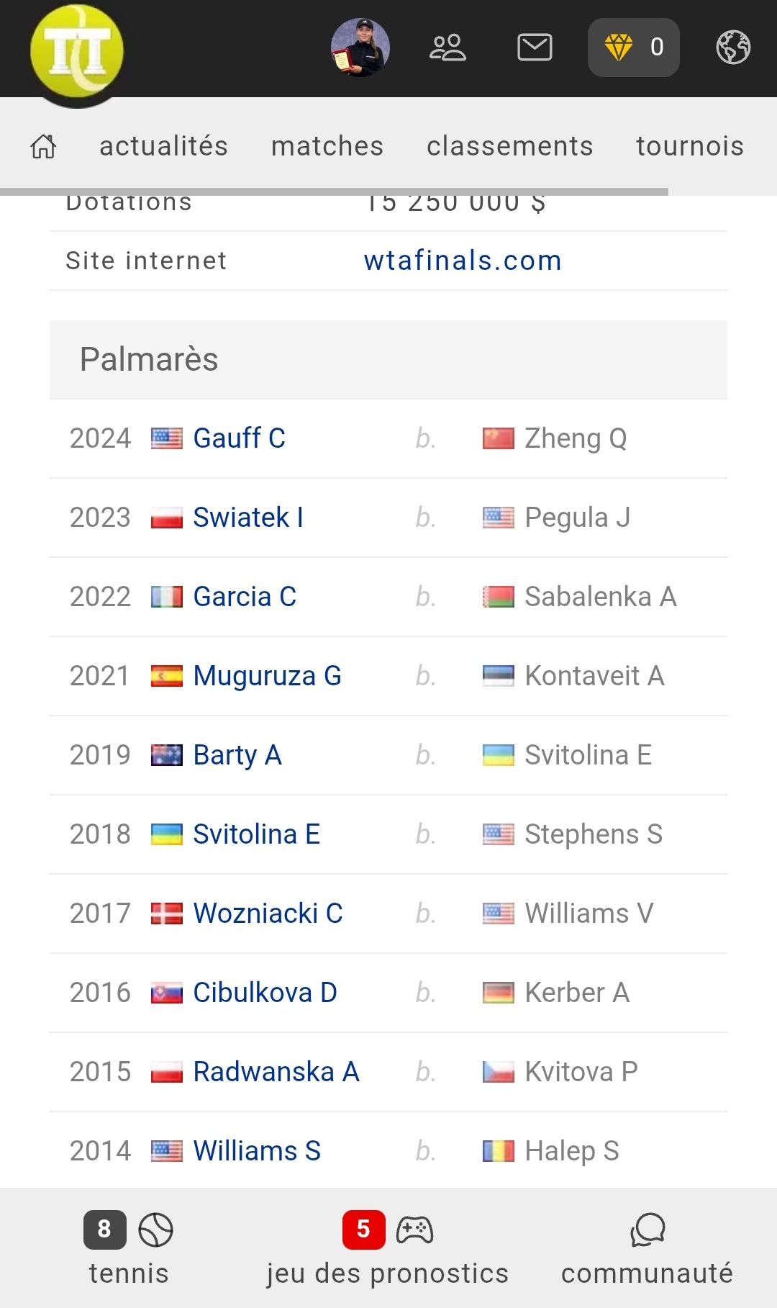Open the jeu des pronostics tab
The width and height of the screenshot is (777, 1308).
(388, 1248)
